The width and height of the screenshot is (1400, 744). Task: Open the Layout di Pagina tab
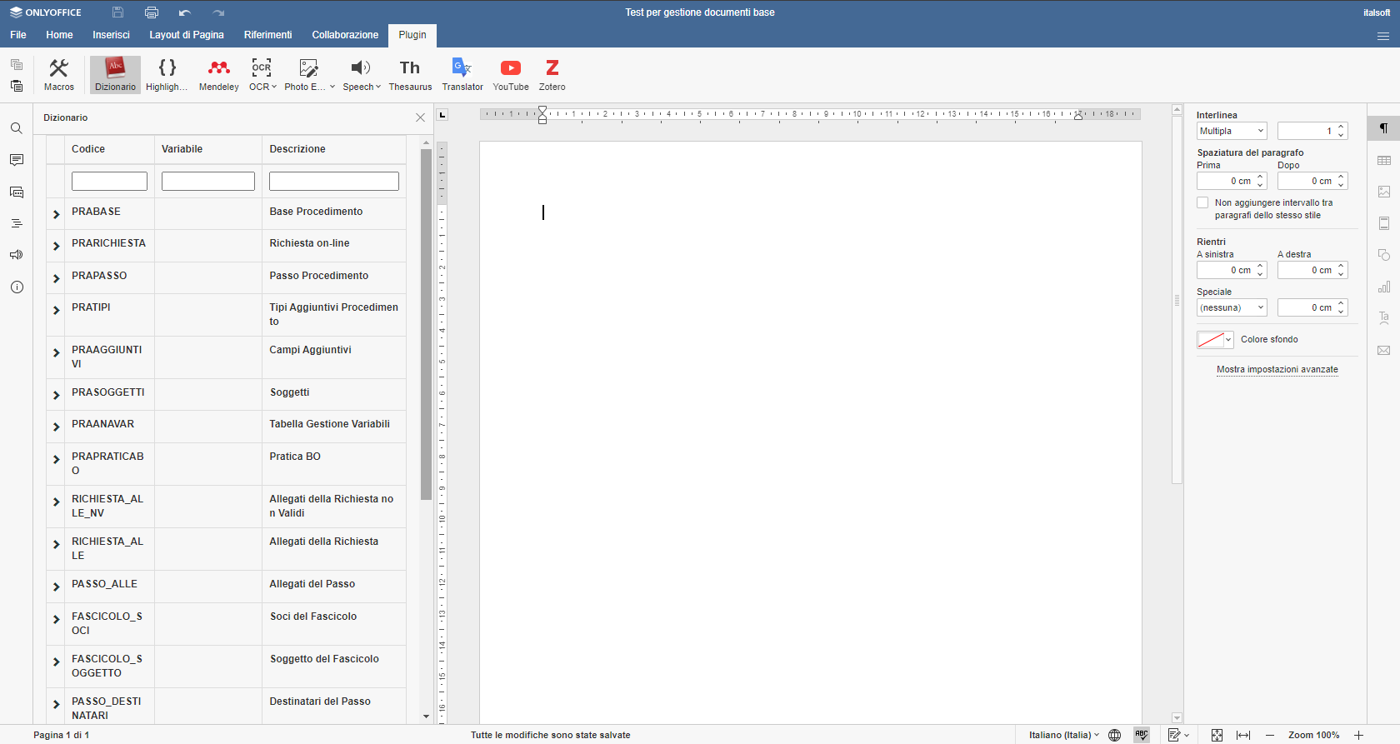187,35
